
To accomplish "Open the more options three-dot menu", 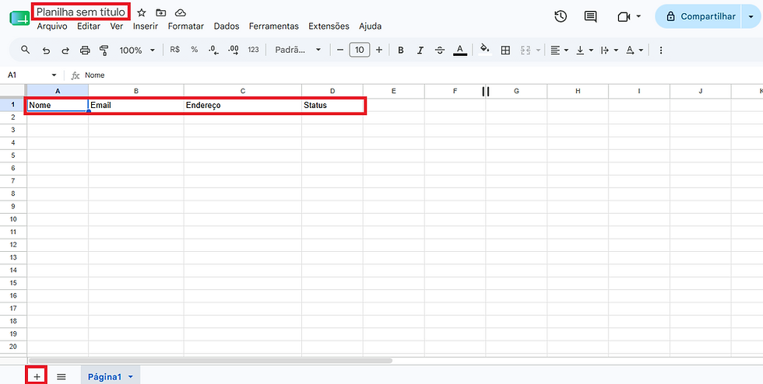I will [x=661, y=50].
